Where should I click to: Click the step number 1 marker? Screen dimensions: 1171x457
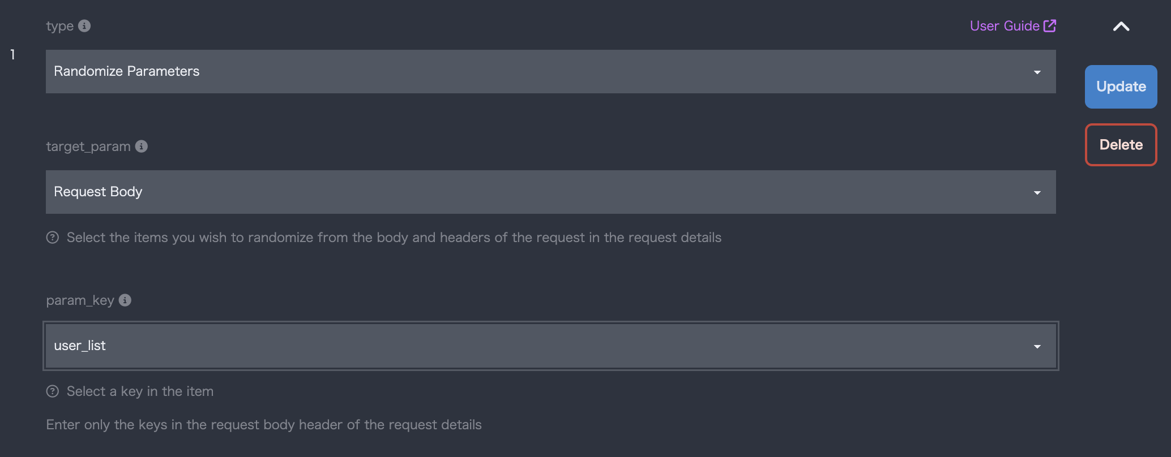12,55
